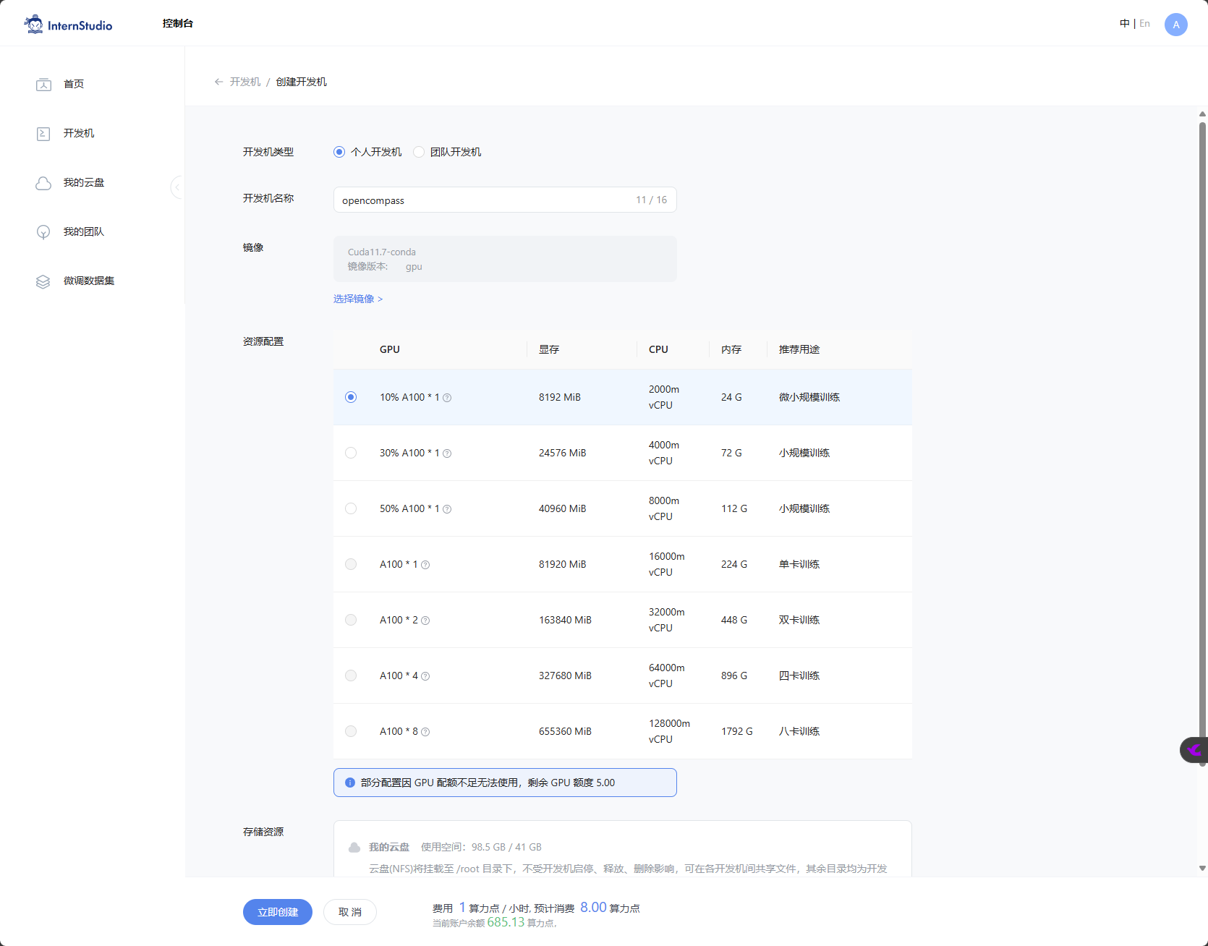Click the 685.13 account balance value
The image size is (1208, 946).
coord(506,922)
